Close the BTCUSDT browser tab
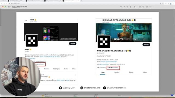Image resolution: width=175 pixels, height=98 pixels. (x=24, y=1)
